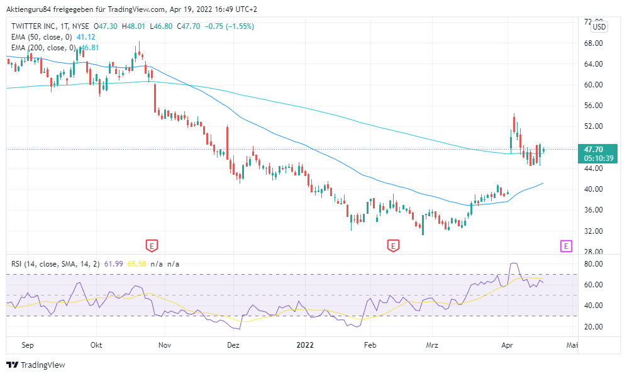The height and width of the screenshot is (376, 627).
Task: Click the 2022 year label on the time axis
Action: (305, 345)
